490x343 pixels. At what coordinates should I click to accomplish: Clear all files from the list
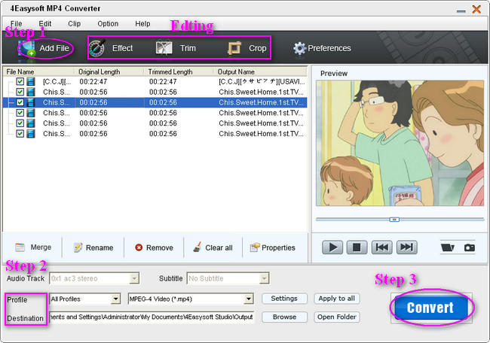tap(213, 247)
